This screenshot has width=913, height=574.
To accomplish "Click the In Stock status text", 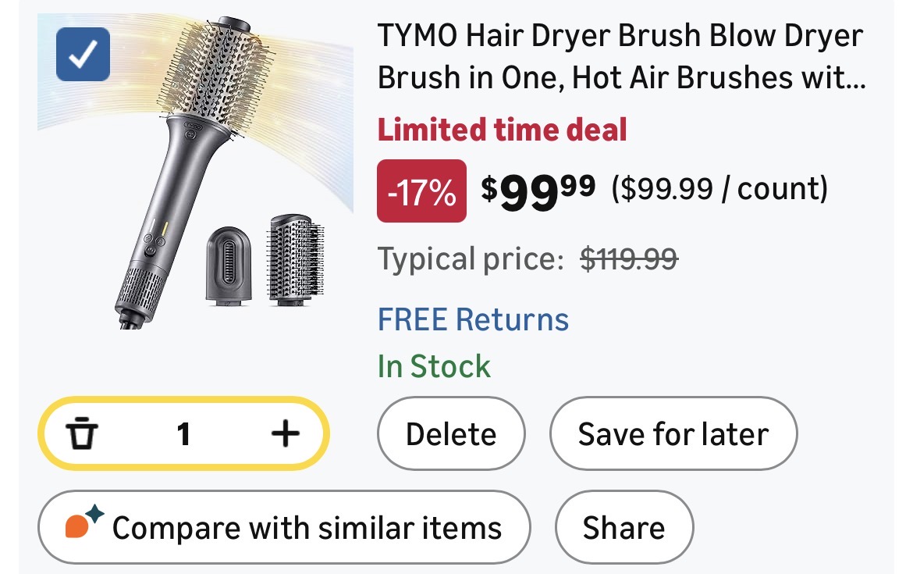I will (x=434, y=366).
